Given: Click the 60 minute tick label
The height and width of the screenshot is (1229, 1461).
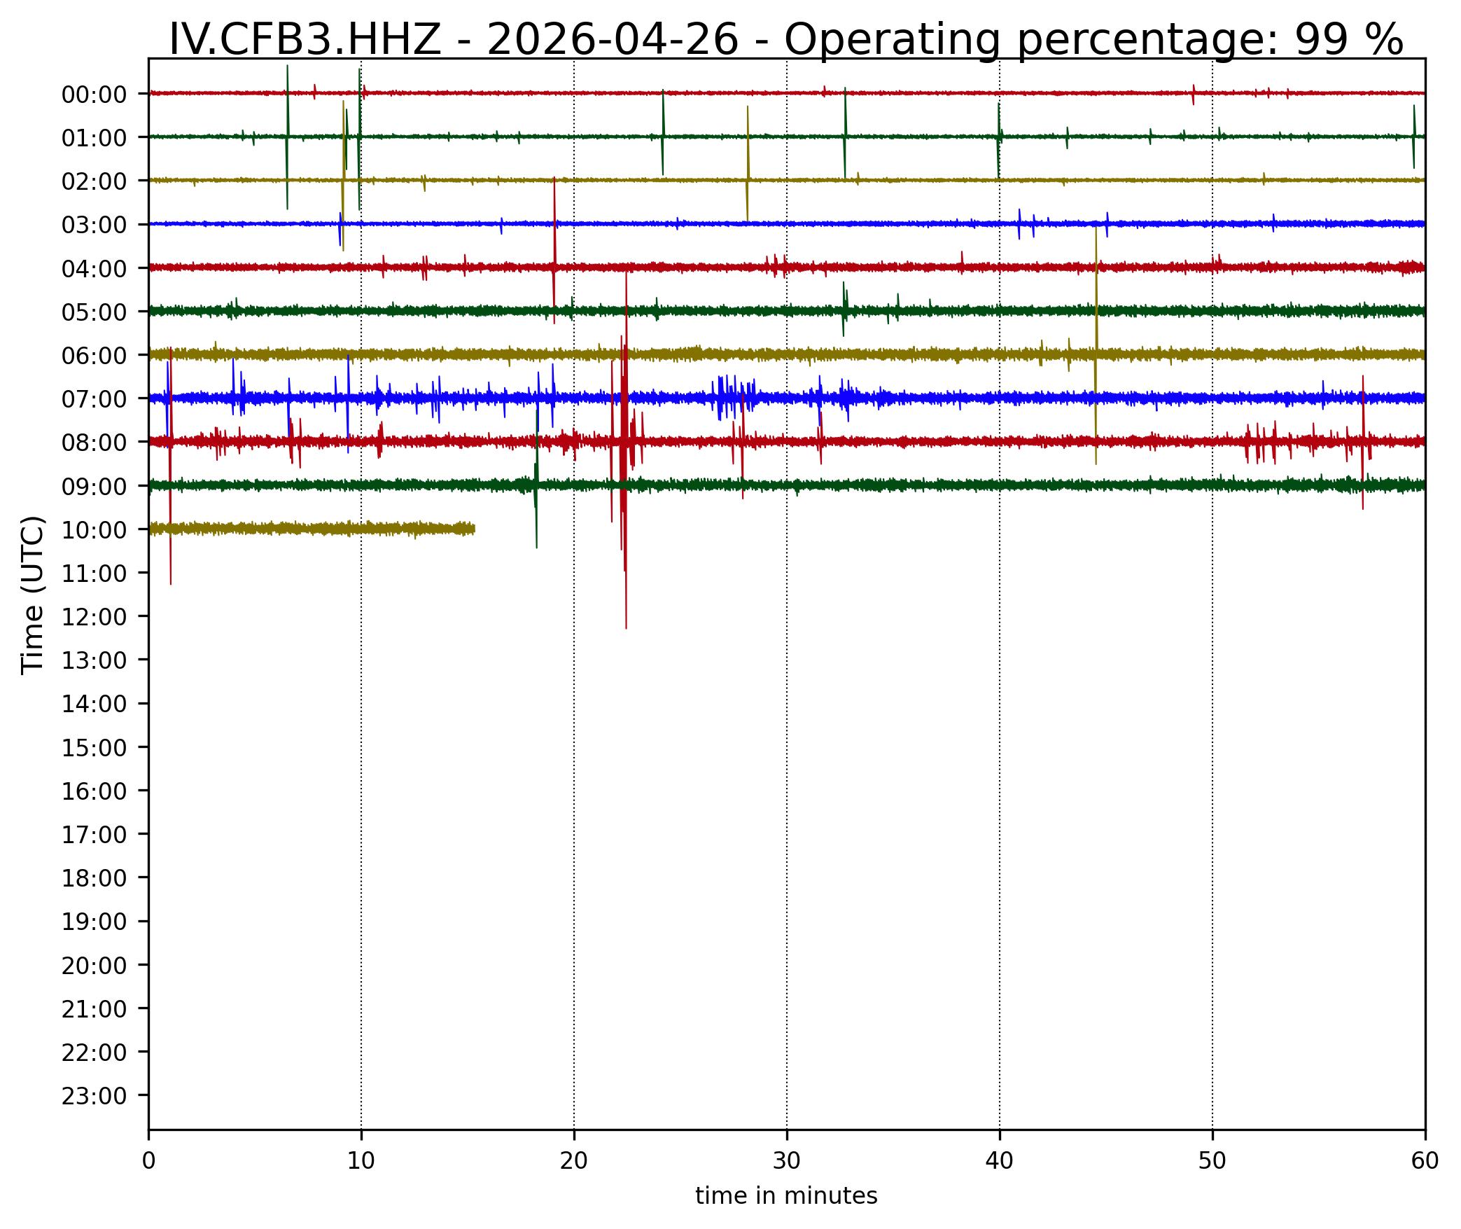Looking at the screenshot, I should 1425,1161.
